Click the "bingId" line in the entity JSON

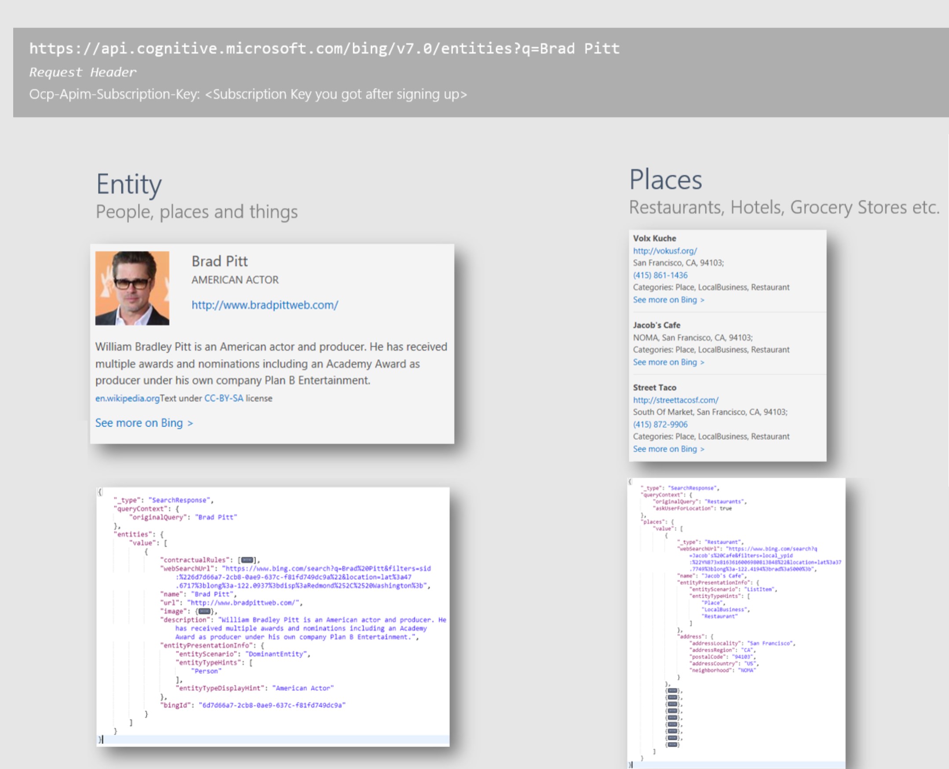253,705
